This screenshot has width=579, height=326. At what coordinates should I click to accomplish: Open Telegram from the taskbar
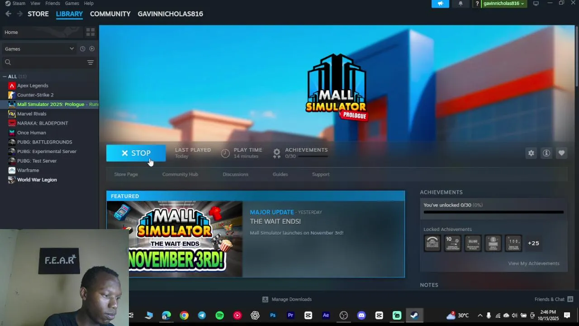tap(202, 316)
